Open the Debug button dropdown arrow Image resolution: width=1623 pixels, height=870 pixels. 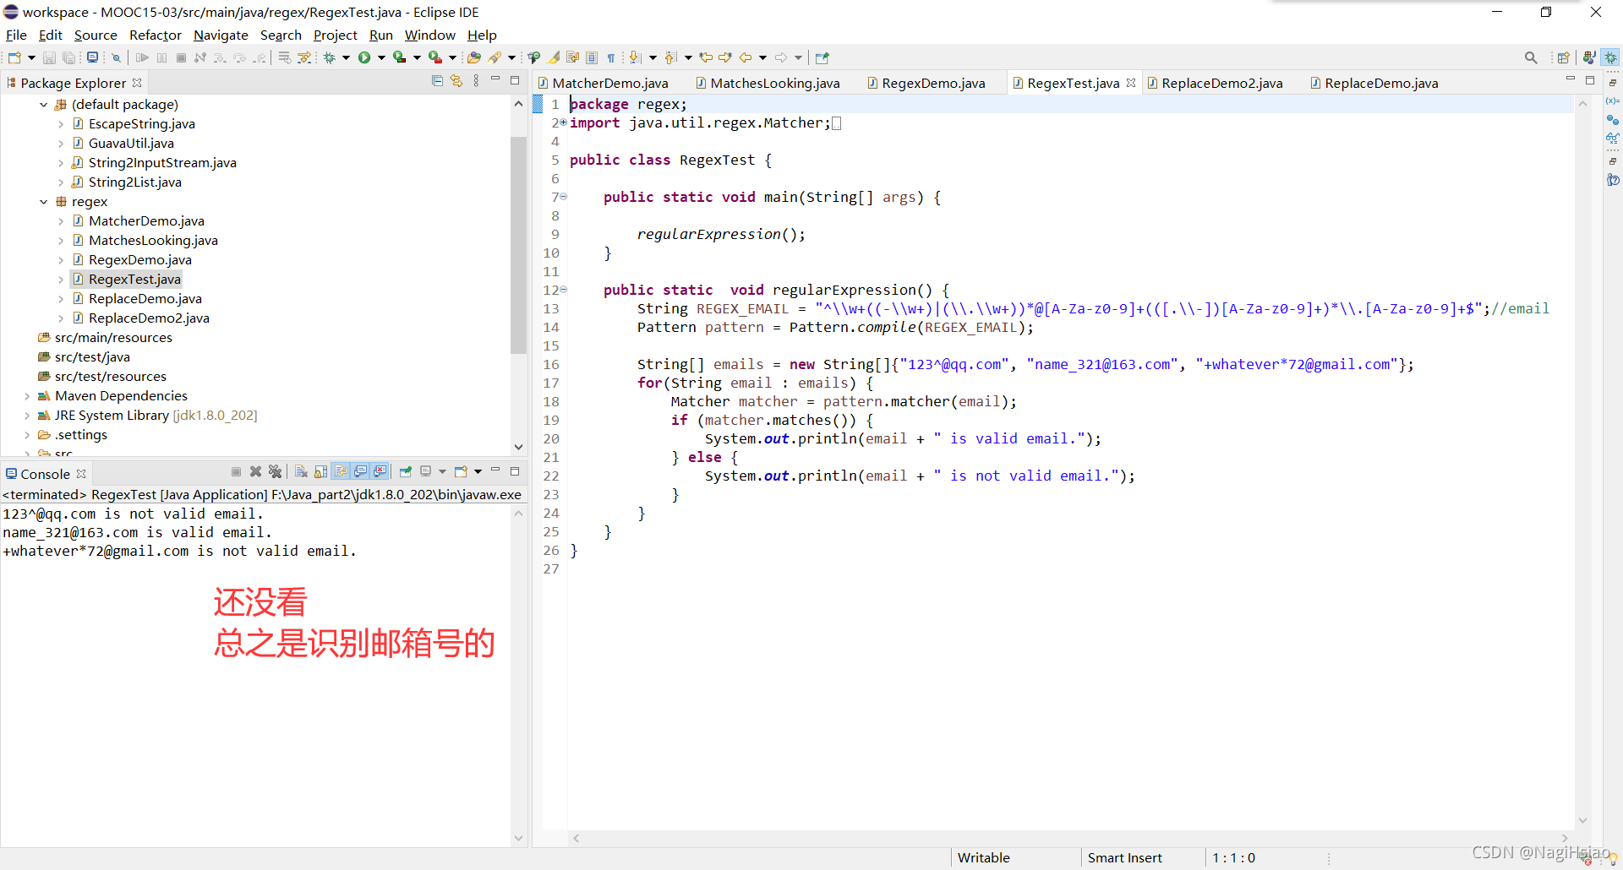click(x=346, y=57)
